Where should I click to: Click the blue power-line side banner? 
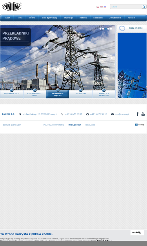(x=132, y=66)
